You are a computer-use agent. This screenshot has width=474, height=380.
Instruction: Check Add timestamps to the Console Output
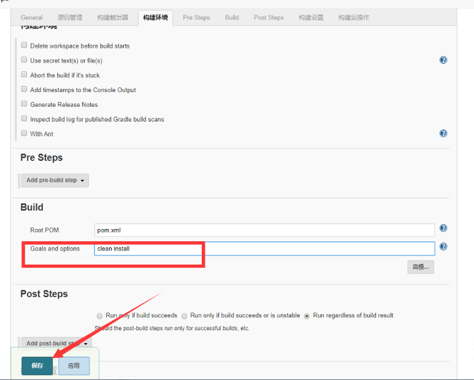24,89
